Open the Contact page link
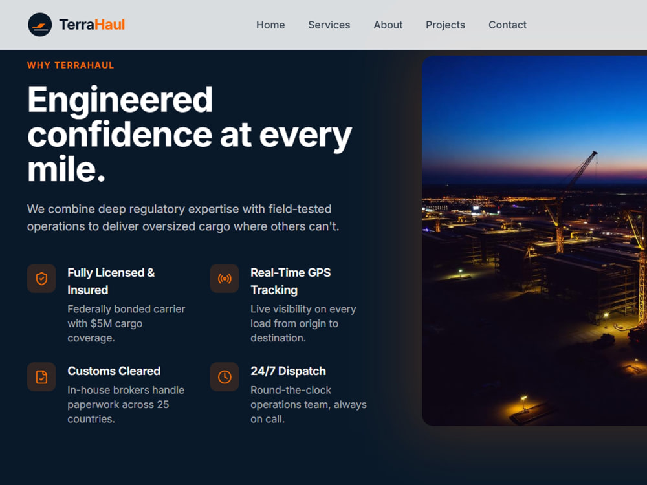647x485 pixels. [x=507, y=25]
